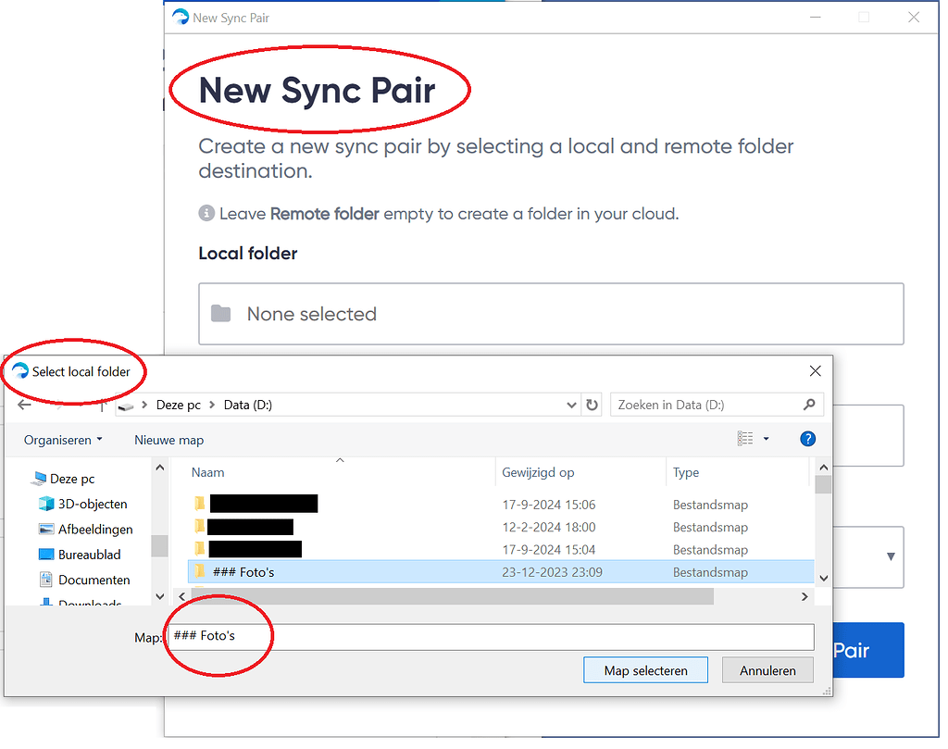Click the breadcrumb chevron before Deze pc

[x=144, y=405]
